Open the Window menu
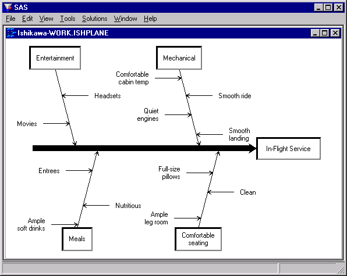This screenshot has height=276, width=347. (125, 19)
